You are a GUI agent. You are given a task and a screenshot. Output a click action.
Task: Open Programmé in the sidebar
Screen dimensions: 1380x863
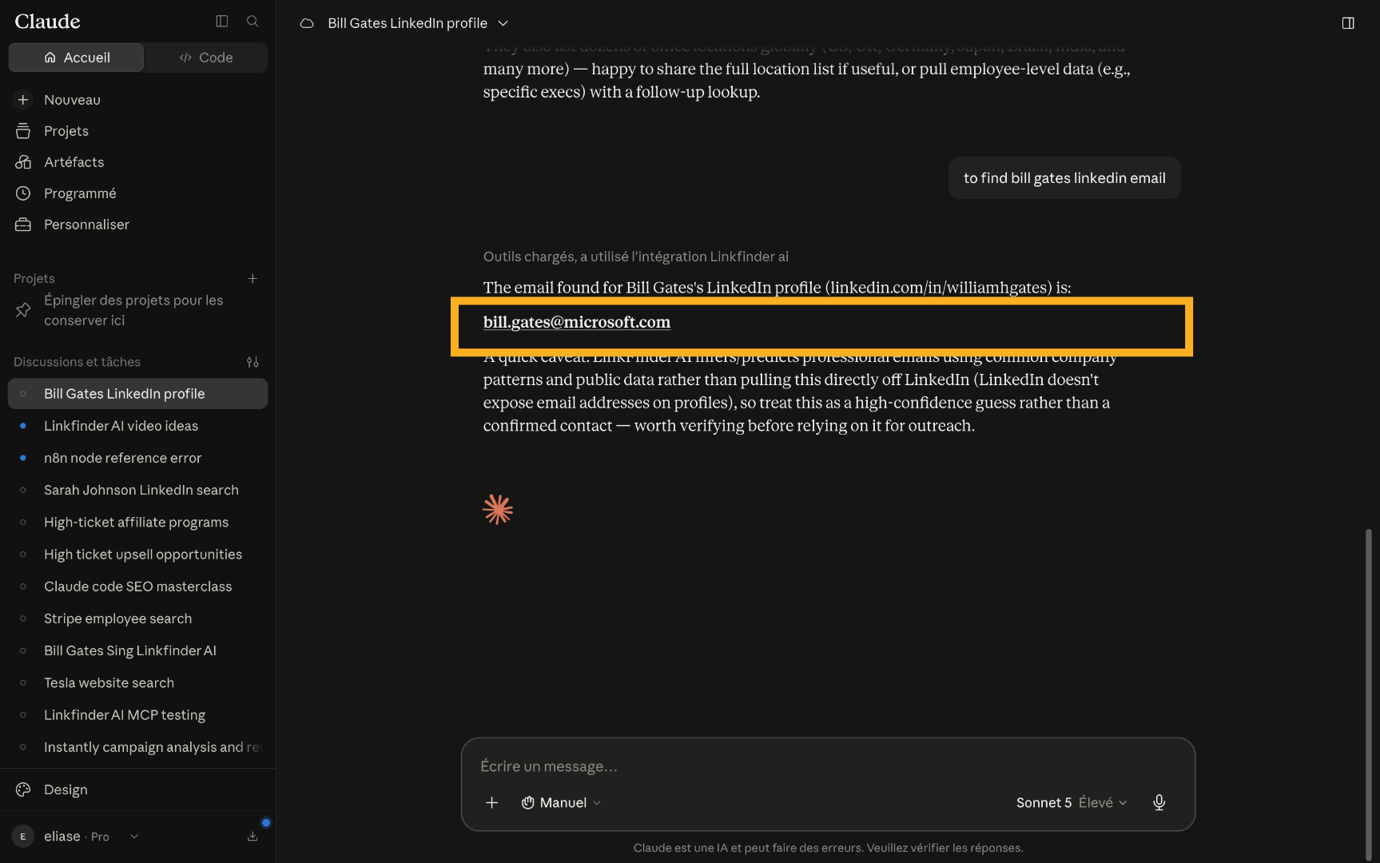pyautogui.click(x=137, y=193)
